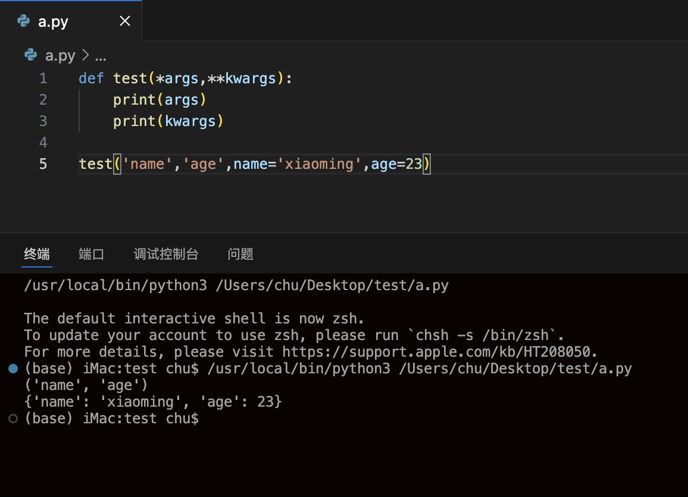Open the 端口 panel tab

(92, 254)
